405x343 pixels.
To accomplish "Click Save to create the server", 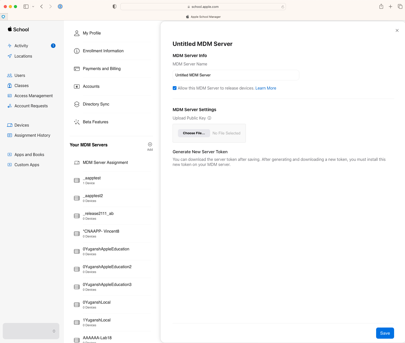I will pos(385,333).
